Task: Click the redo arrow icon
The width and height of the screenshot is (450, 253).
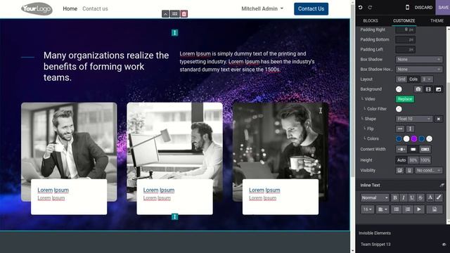Action: coord(370,8)
